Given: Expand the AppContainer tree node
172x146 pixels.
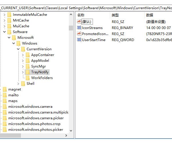Looking at the screenshot, I should point(23,55).
